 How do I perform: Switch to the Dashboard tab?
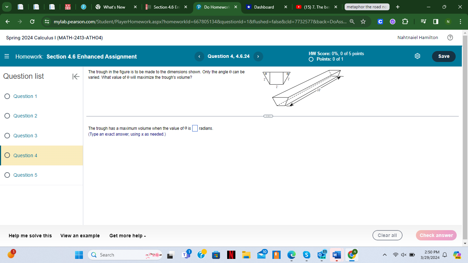click(264, 7)
